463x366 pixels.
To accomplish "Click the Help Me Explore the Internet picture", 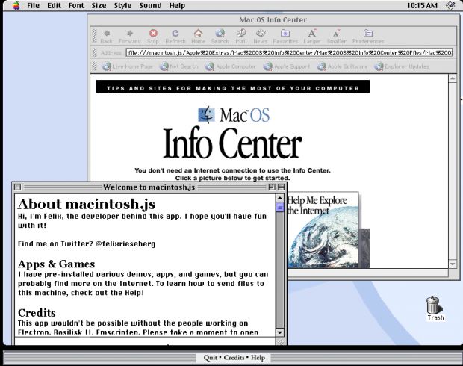I will pyautogui.click(x=323, y=230).
